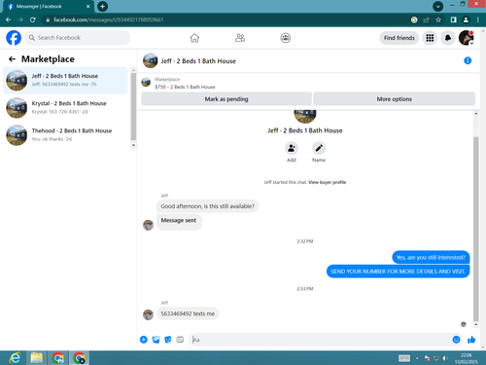
Task: Click the Name edit pencil icon
Action: [319, 148]
